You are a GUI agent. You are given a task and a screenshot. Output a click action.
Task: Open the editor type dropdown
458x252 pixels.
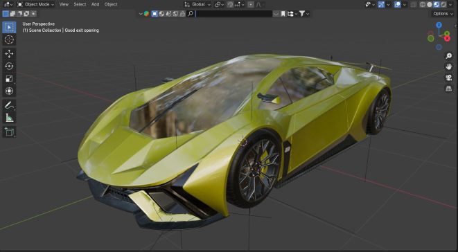[8, 4]
